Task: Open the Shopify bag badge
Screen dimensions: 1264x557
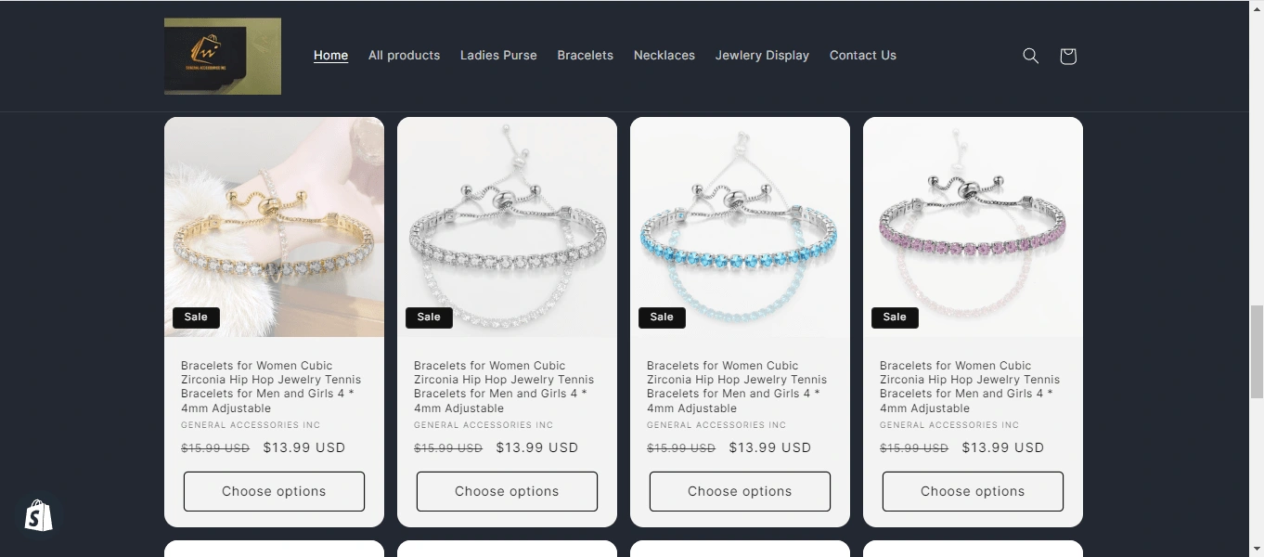Action: (x=38, y=515)
